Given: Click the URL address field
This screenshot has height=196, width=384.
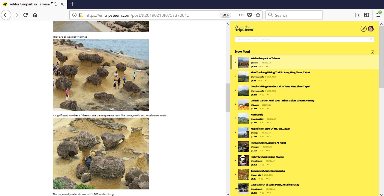Looking at the screenshot, I should pos(151,15).
